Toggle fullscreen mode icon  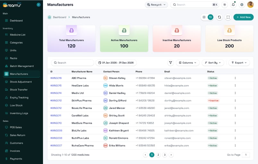[x=228, y=17]
